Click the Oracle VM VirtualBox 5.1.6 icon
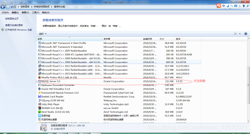Screen dimensions: 250x134 (40, 89)
